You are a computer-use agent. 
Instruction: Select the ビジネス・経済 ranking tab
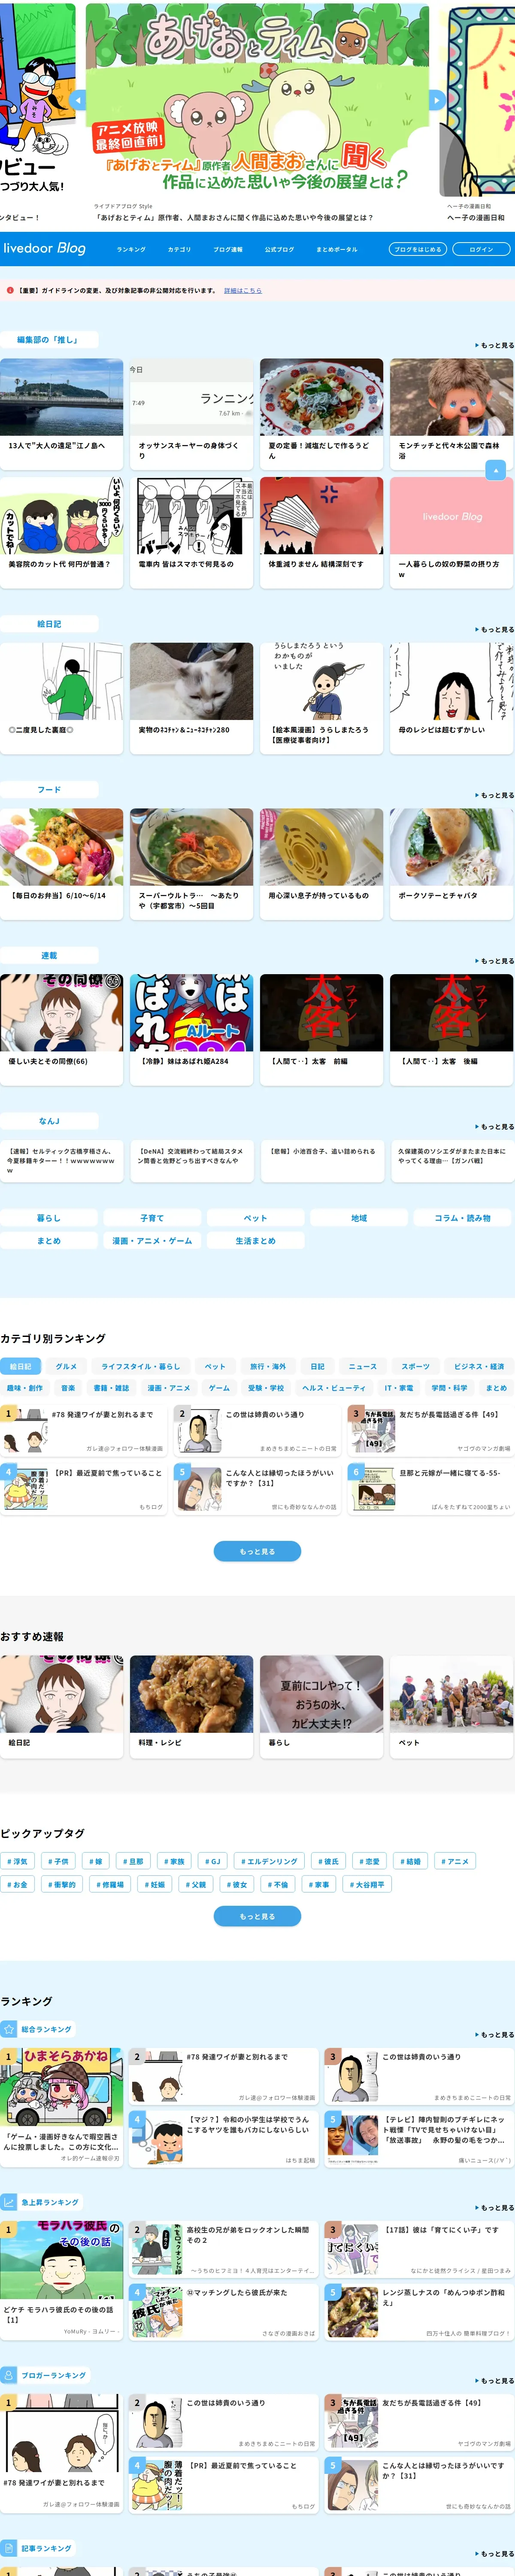pos(479,1366)
